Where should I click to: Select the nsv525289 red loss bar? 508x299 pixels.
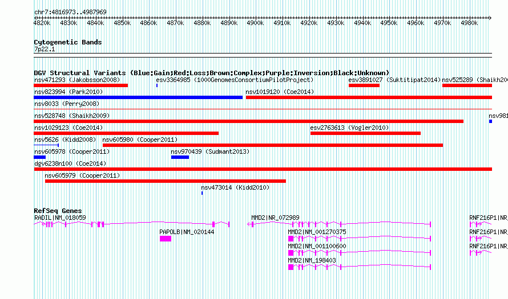click(x=467, y=85)
